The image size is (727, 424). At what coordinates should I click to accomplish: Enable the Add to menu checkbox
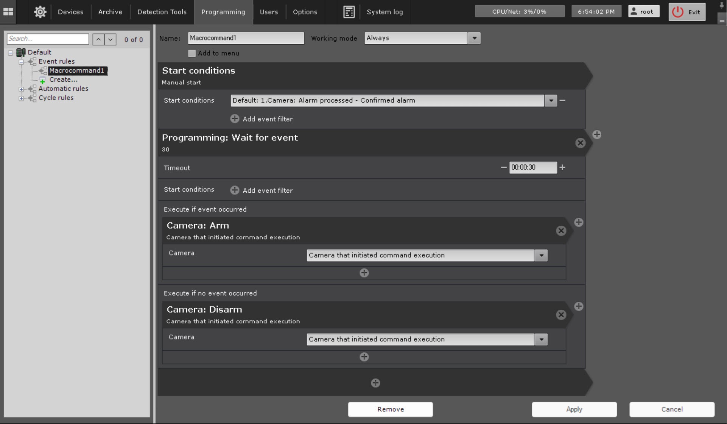coord(192,53)
